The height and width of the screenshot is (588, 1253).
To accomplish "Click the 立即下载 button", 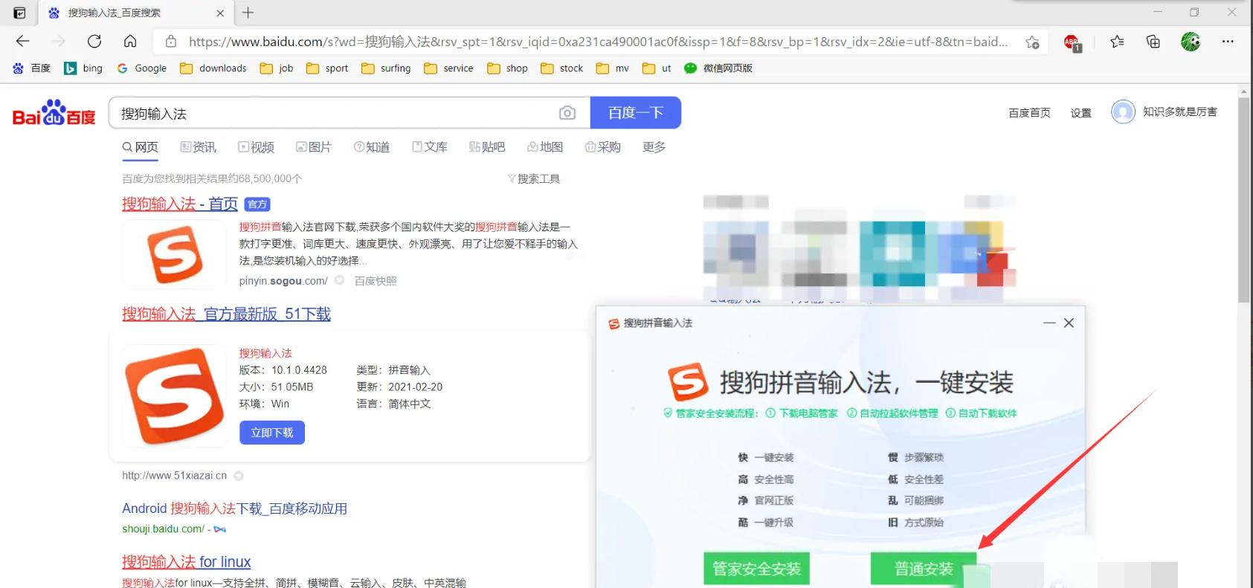I will pos(272,433).
